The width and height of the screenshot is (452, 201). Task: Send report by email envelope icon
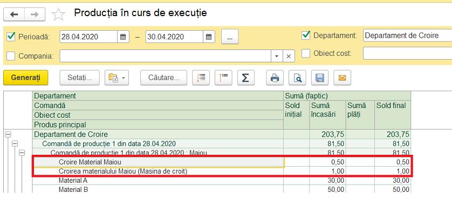pos(342,78)
